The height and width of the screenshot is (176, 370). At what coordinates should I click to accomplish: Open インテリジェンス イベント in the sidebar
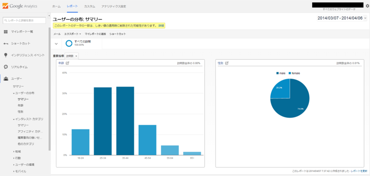coord(28,55)
